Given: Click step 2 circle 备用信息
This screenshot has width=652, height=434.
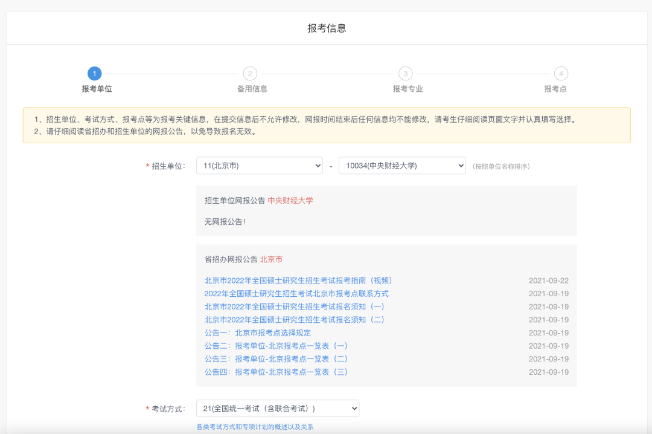Looking at the screenshot, I should 250,74.
